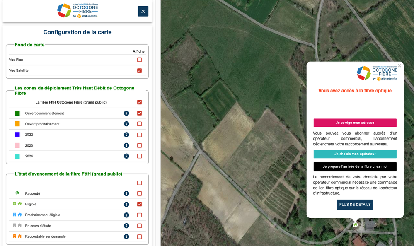This screenshot has height=246, width=414.
Task: Click Je corrige mon adresse button
Action: [x=355, y=123]
